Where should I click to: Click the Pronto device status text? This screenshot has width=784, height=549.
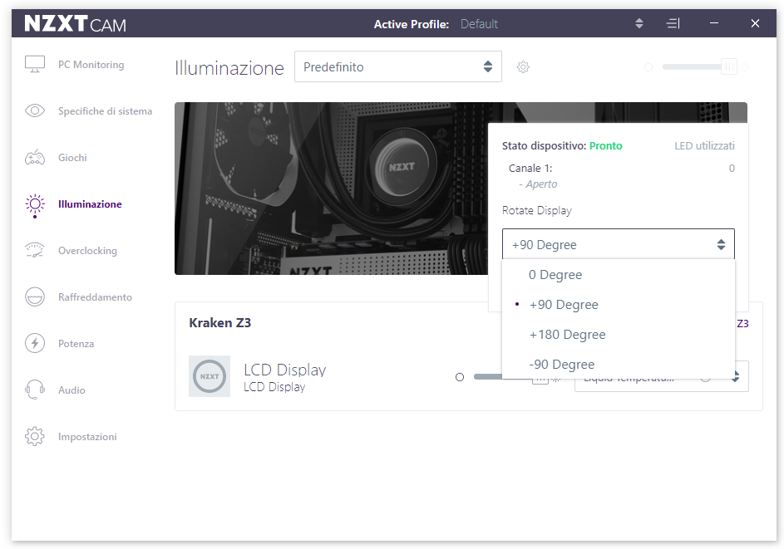[605, 146]
